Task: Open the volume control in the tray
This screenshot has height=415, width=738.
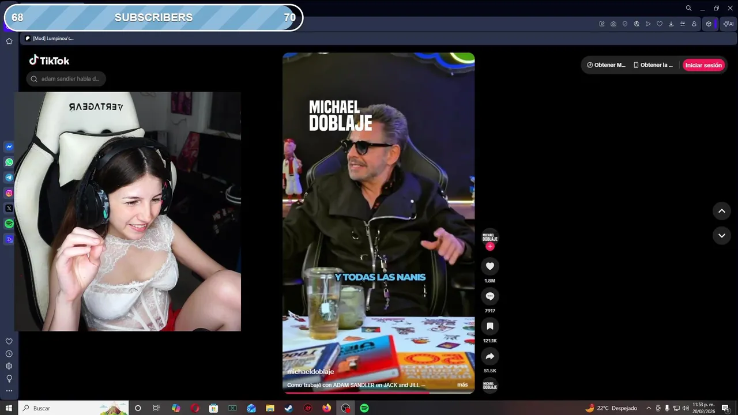Action: click(x=686, y=408)
